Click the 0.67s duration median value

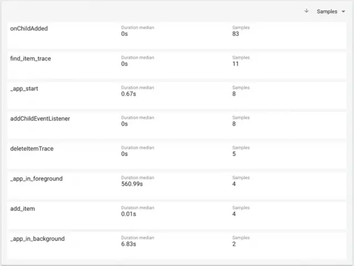[x=128, y=94]
